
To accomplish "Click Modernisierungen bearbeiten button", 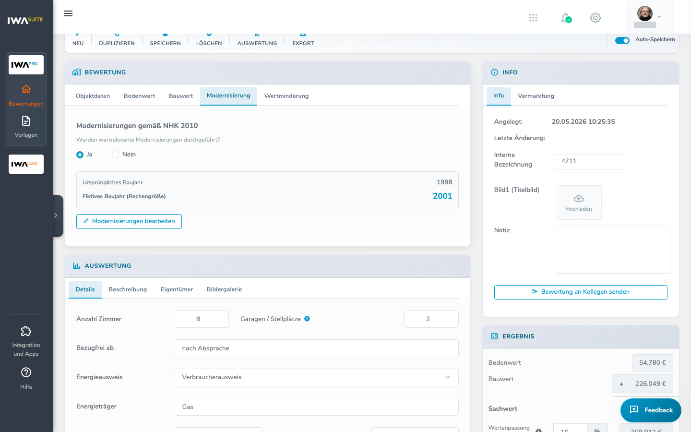I will point(129,221).
